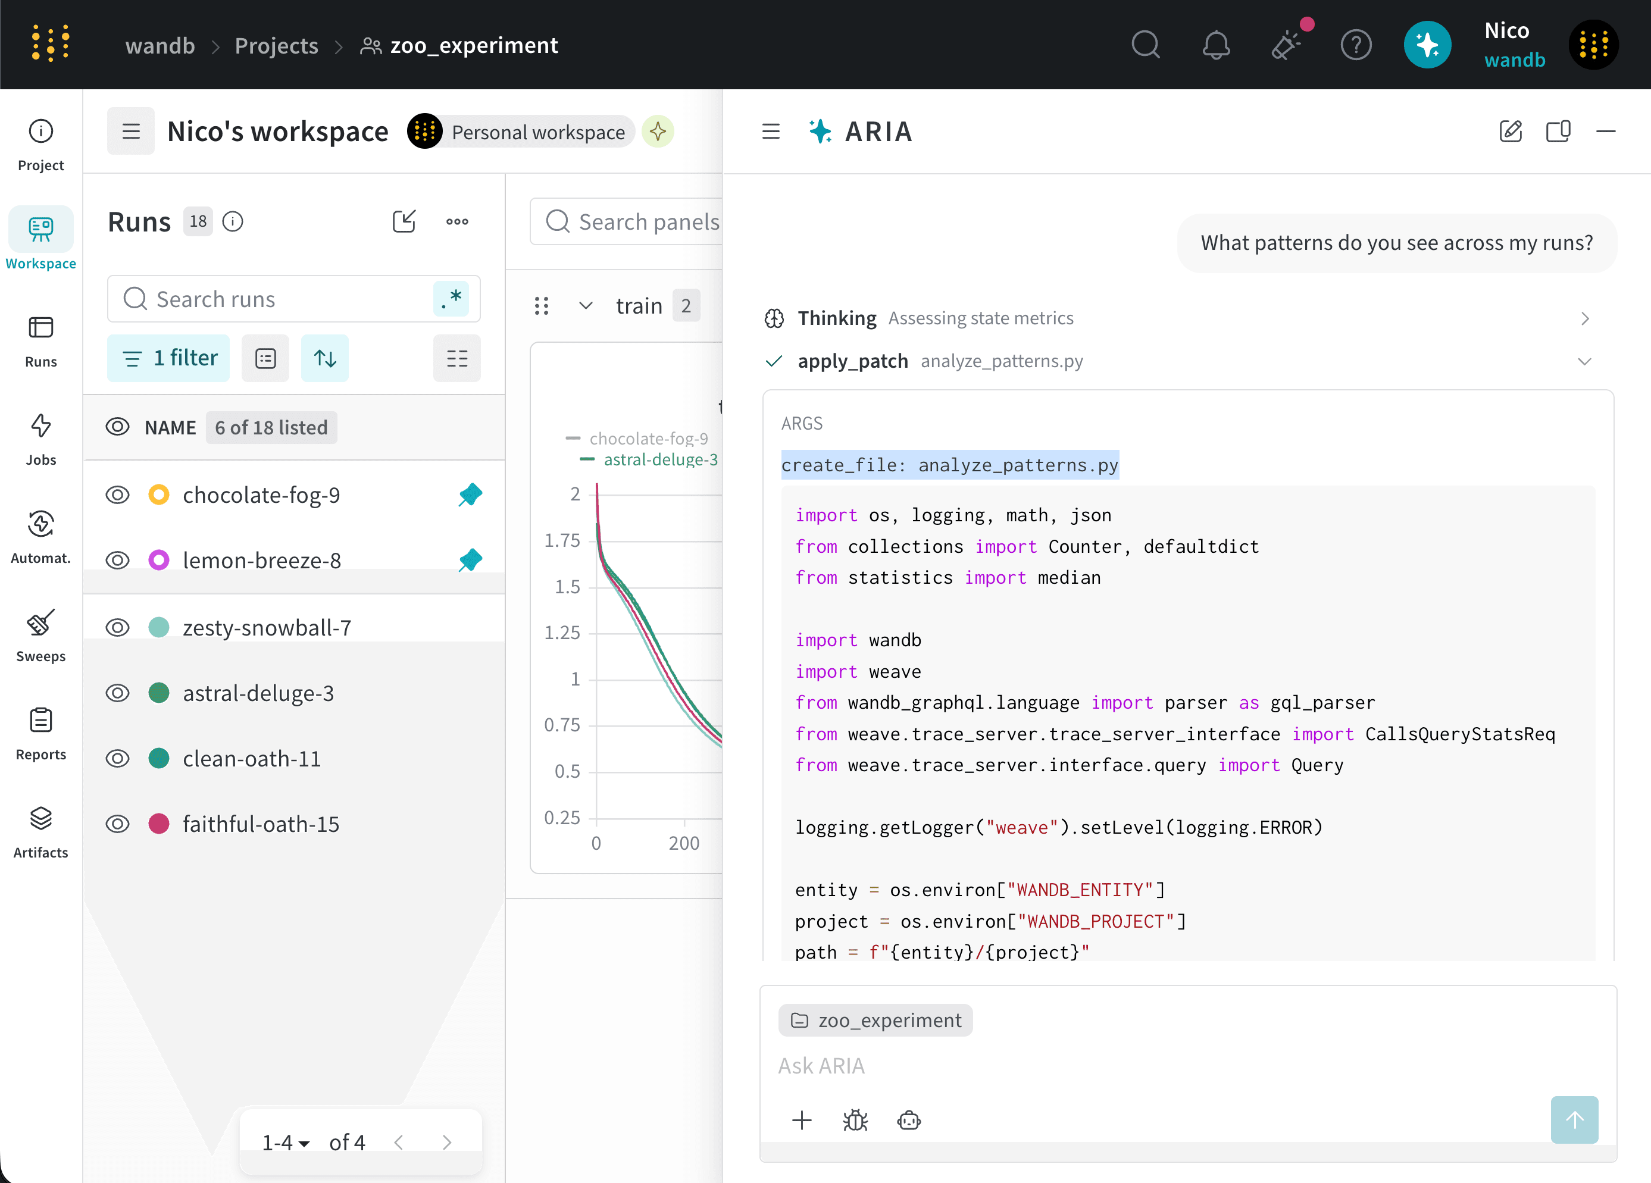Open the 1-4 rows per page dropdown
The image size is (1651, 1183).
[286, 1142]
